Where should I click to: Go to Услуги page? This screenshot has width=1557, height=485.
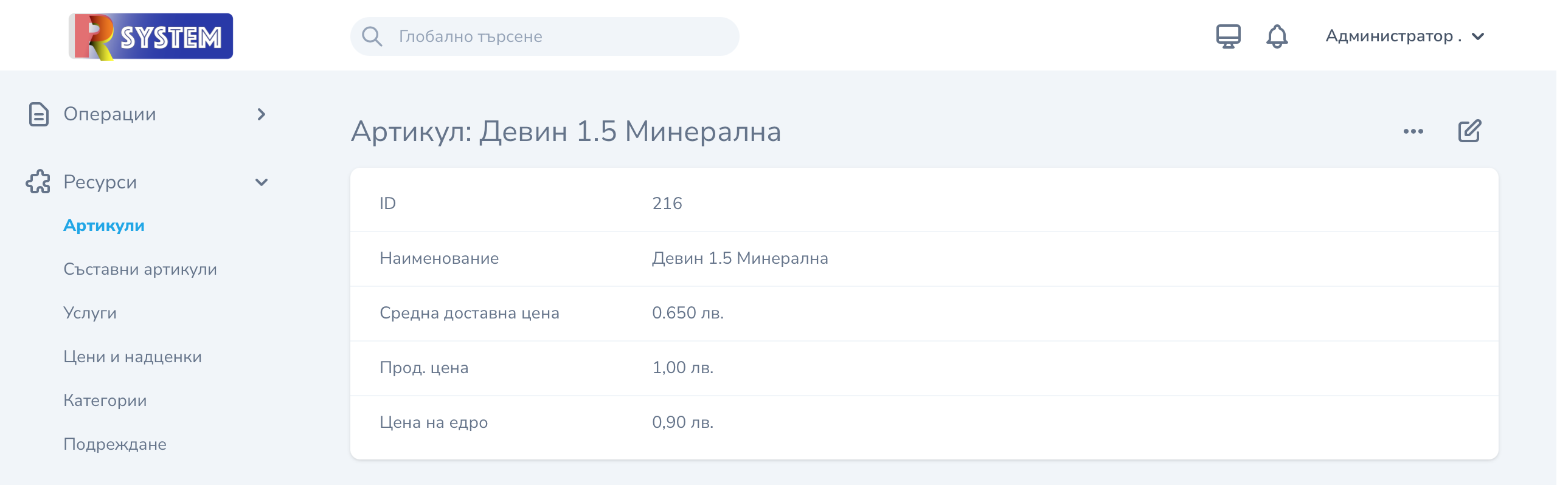[90, 313]
